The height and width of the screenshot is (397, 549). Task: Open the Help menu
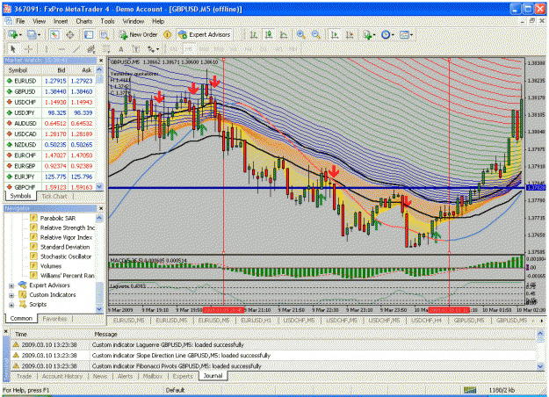tap(158, 21)
